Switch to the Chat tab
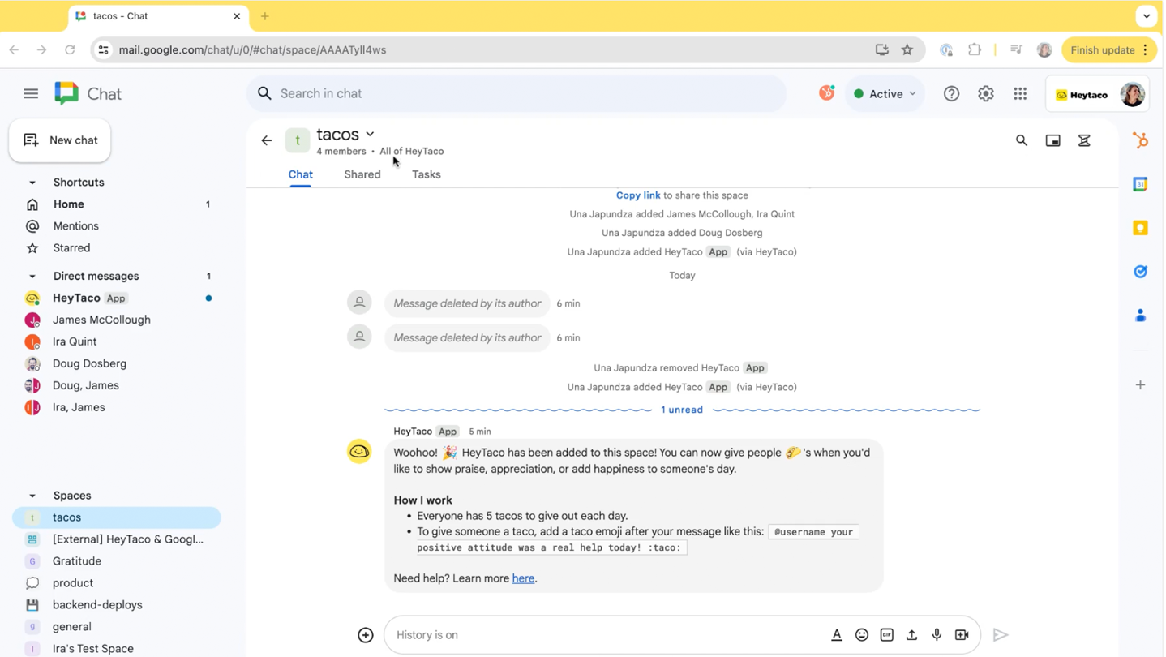 [301, 175]
